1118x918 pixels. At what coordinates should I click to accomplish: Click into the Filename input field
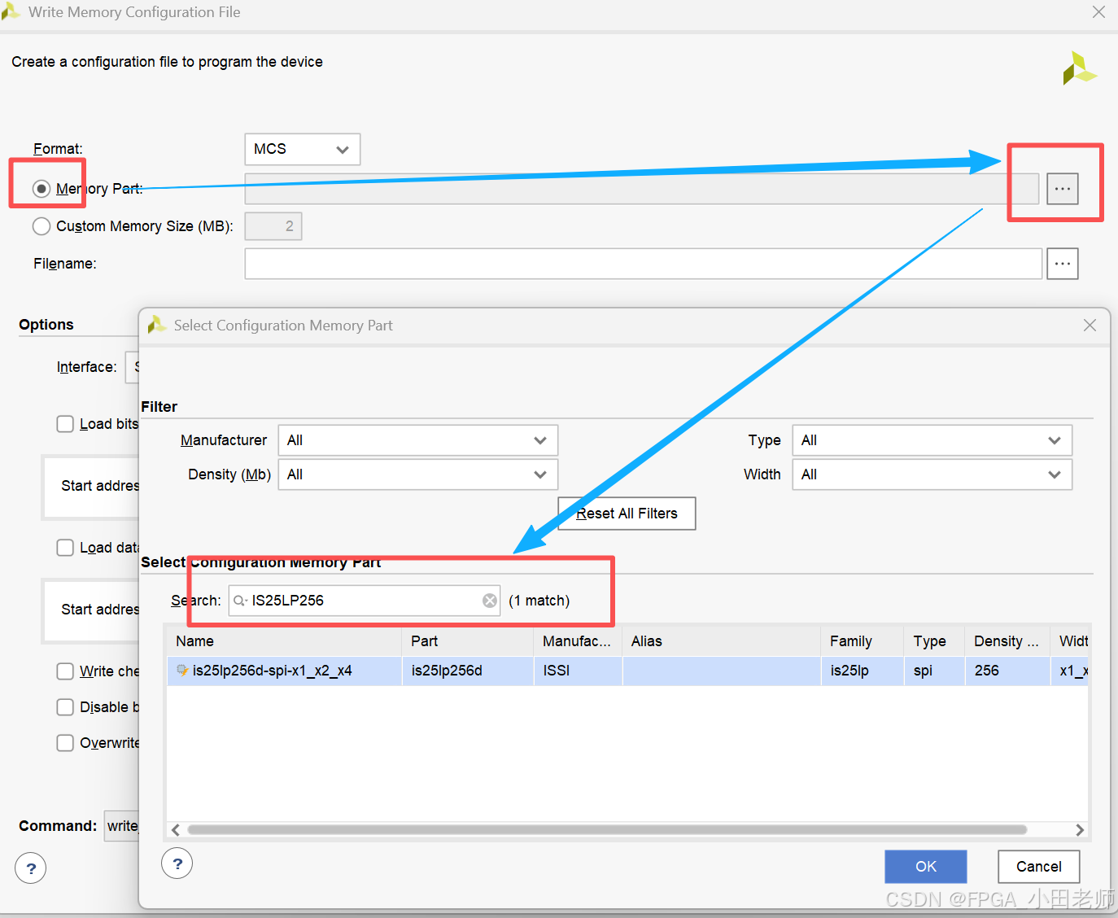point(643,264)
